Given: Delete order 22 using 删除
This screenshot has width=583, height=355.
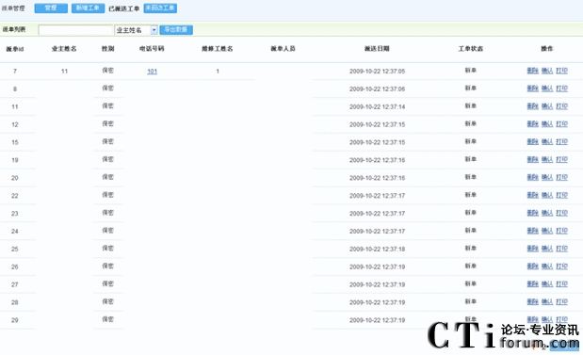Looking at the screenshot, I should click(532, 195).
